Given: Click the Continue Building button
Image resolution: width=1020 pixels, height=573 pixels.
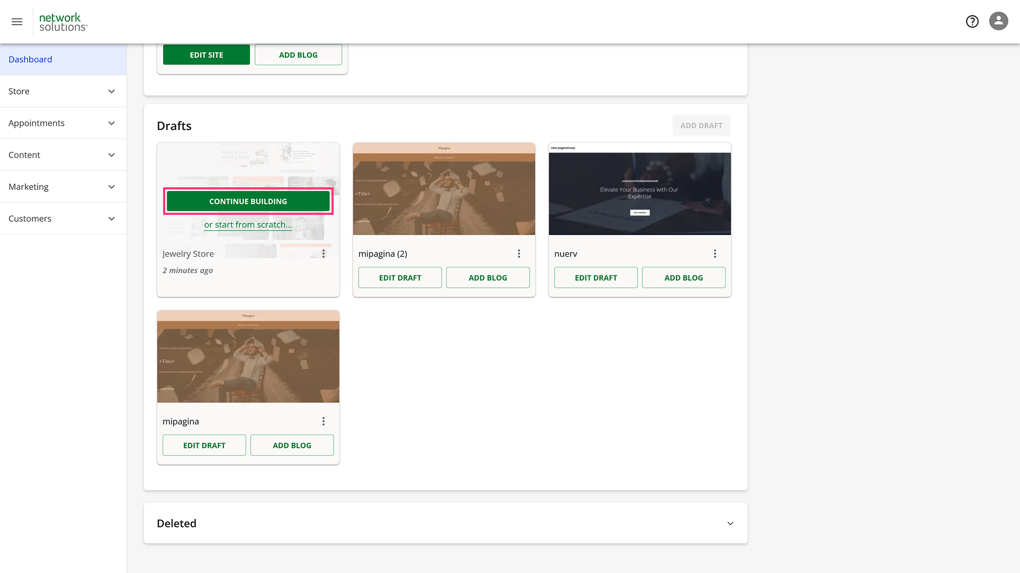Looking at the screenshot, I should click(x=248, y=202).
